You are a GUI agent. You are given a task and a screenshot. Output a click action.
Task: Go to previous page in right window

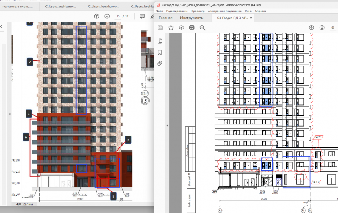coord(312,28)
